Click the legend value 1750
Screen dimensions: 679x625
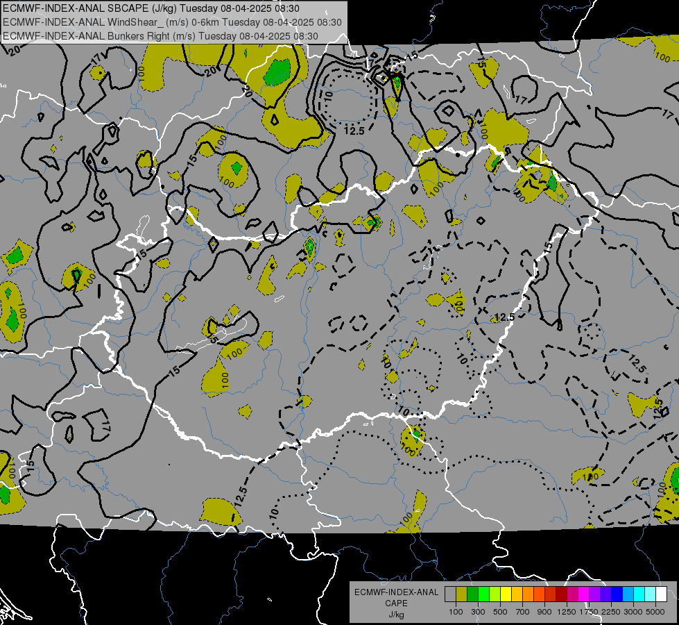coord(589,612)
